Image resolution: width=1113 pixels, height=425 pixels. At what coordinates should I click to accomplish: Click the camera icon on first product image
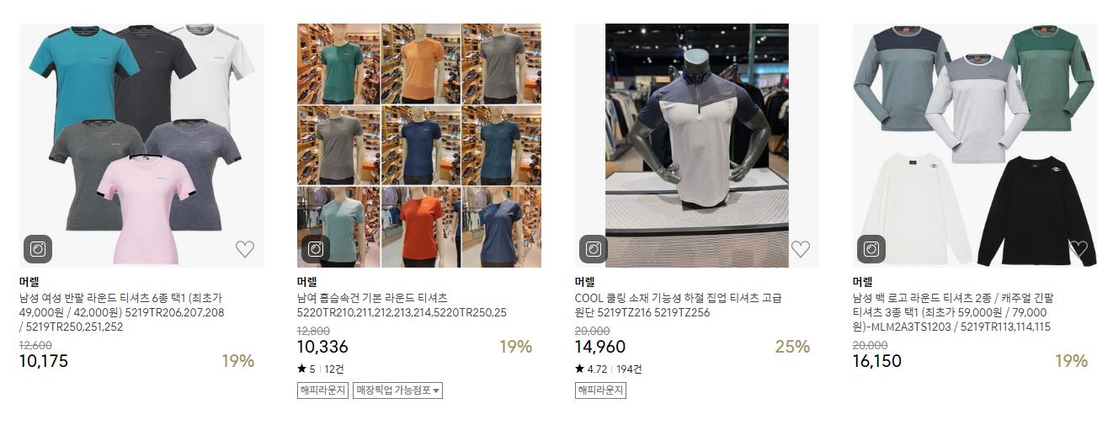coord(38,249)
